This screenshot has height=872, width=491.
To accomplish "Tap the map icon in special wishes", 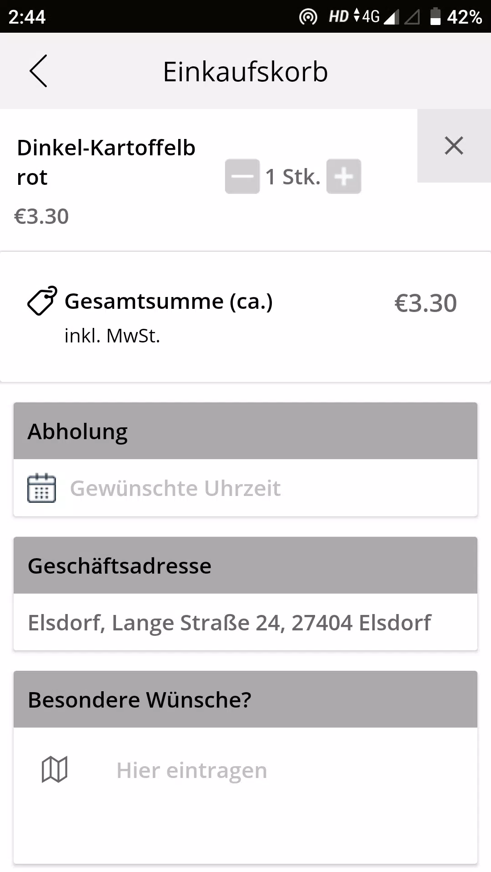I will coord(55,769).
